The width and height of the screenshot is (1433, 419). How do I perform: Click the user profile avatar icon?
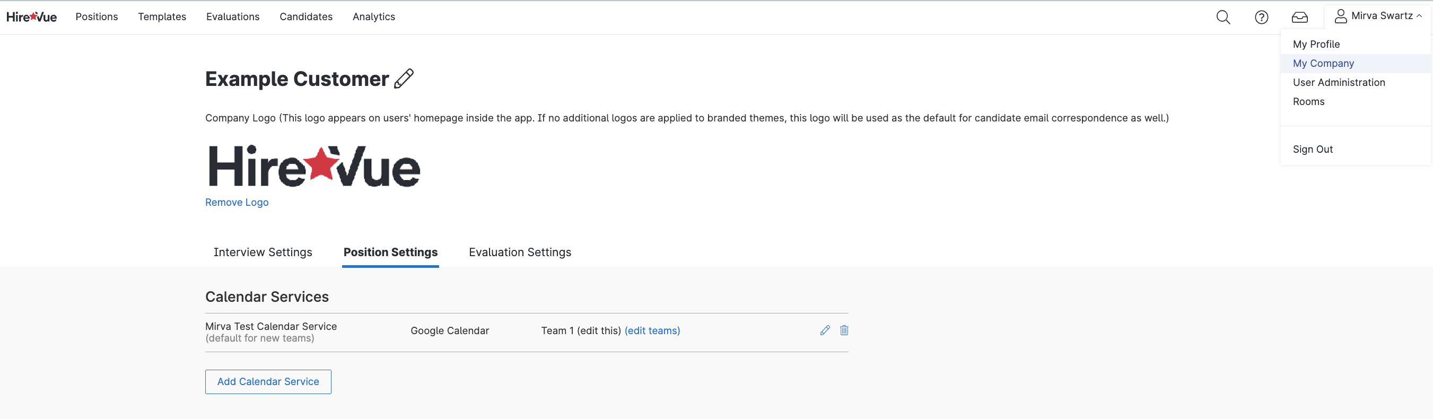pos(1341,16)
